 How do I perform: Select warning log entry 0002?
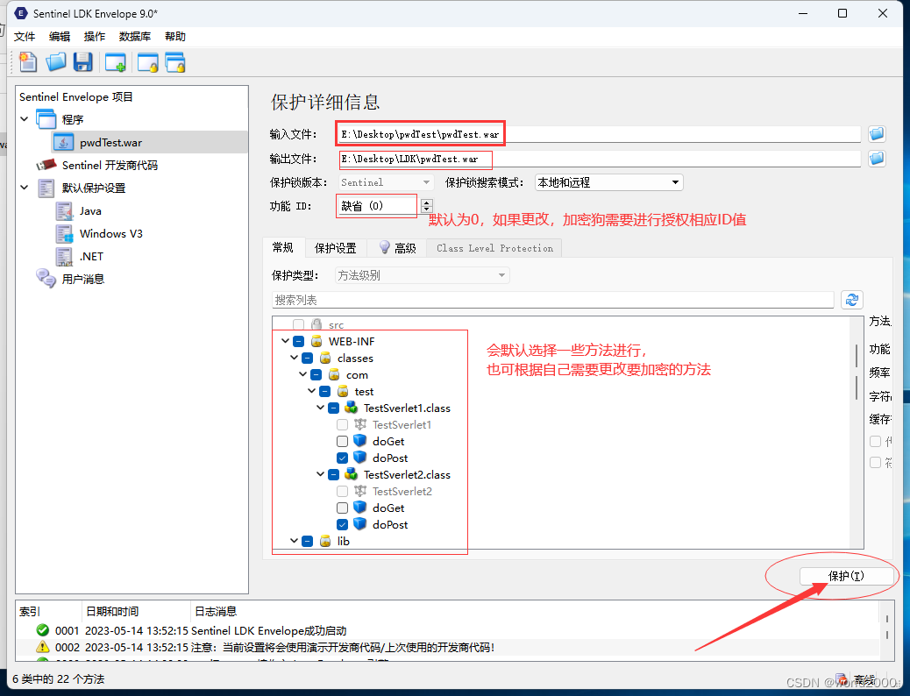tap(447, 647)
